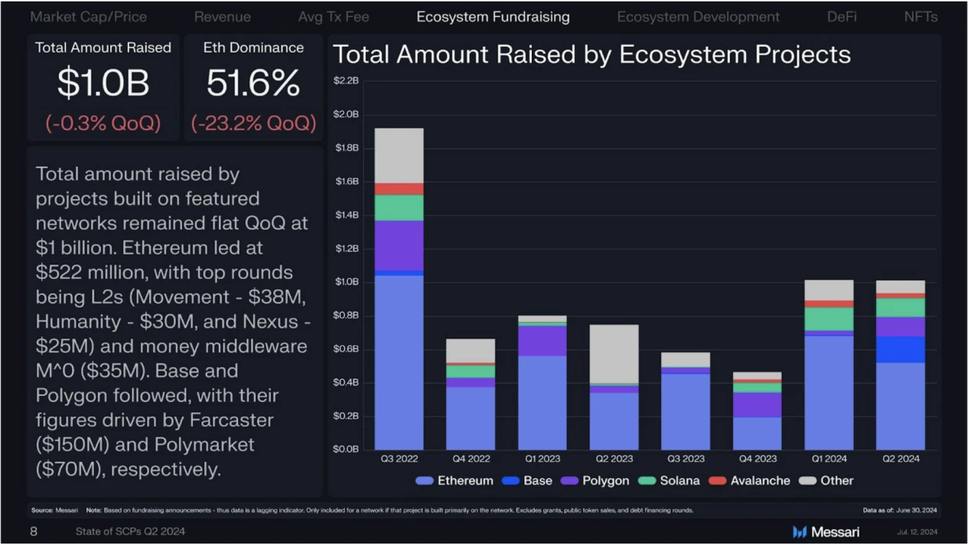Click the gray Other segment in Q2 2023
Image resolution: width=968 pixels, height=545 pixels.
point(614,353)
